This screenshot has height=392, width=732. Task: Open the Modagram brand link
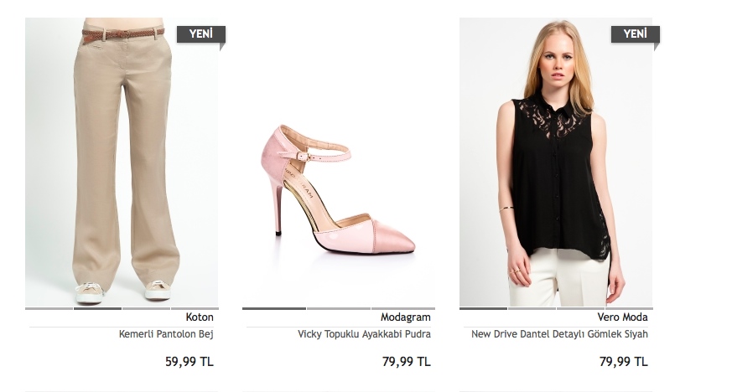point(405,317)
